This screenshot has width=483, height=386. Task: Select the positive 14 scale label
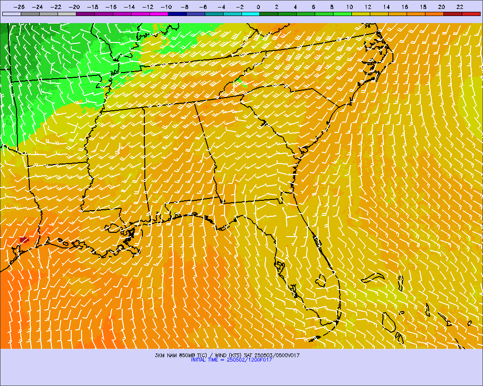pos(387,7)
